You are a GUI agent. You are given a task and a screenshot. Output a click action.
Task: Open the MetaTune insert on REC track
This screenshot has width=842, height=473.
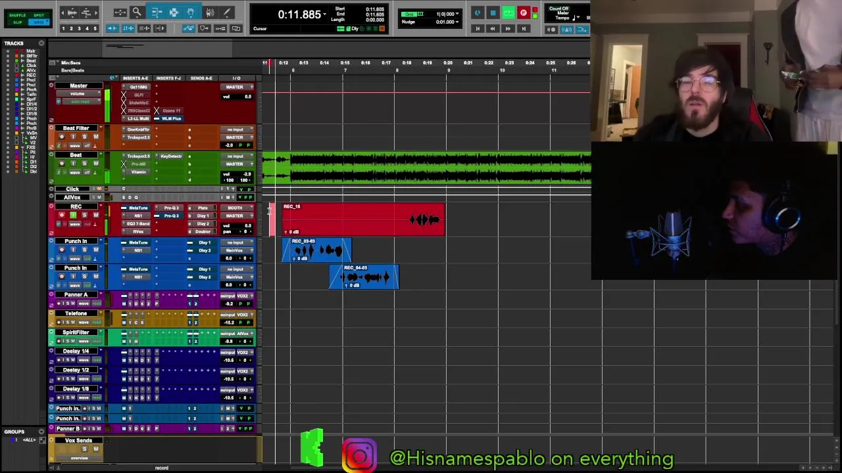point(139,208)
